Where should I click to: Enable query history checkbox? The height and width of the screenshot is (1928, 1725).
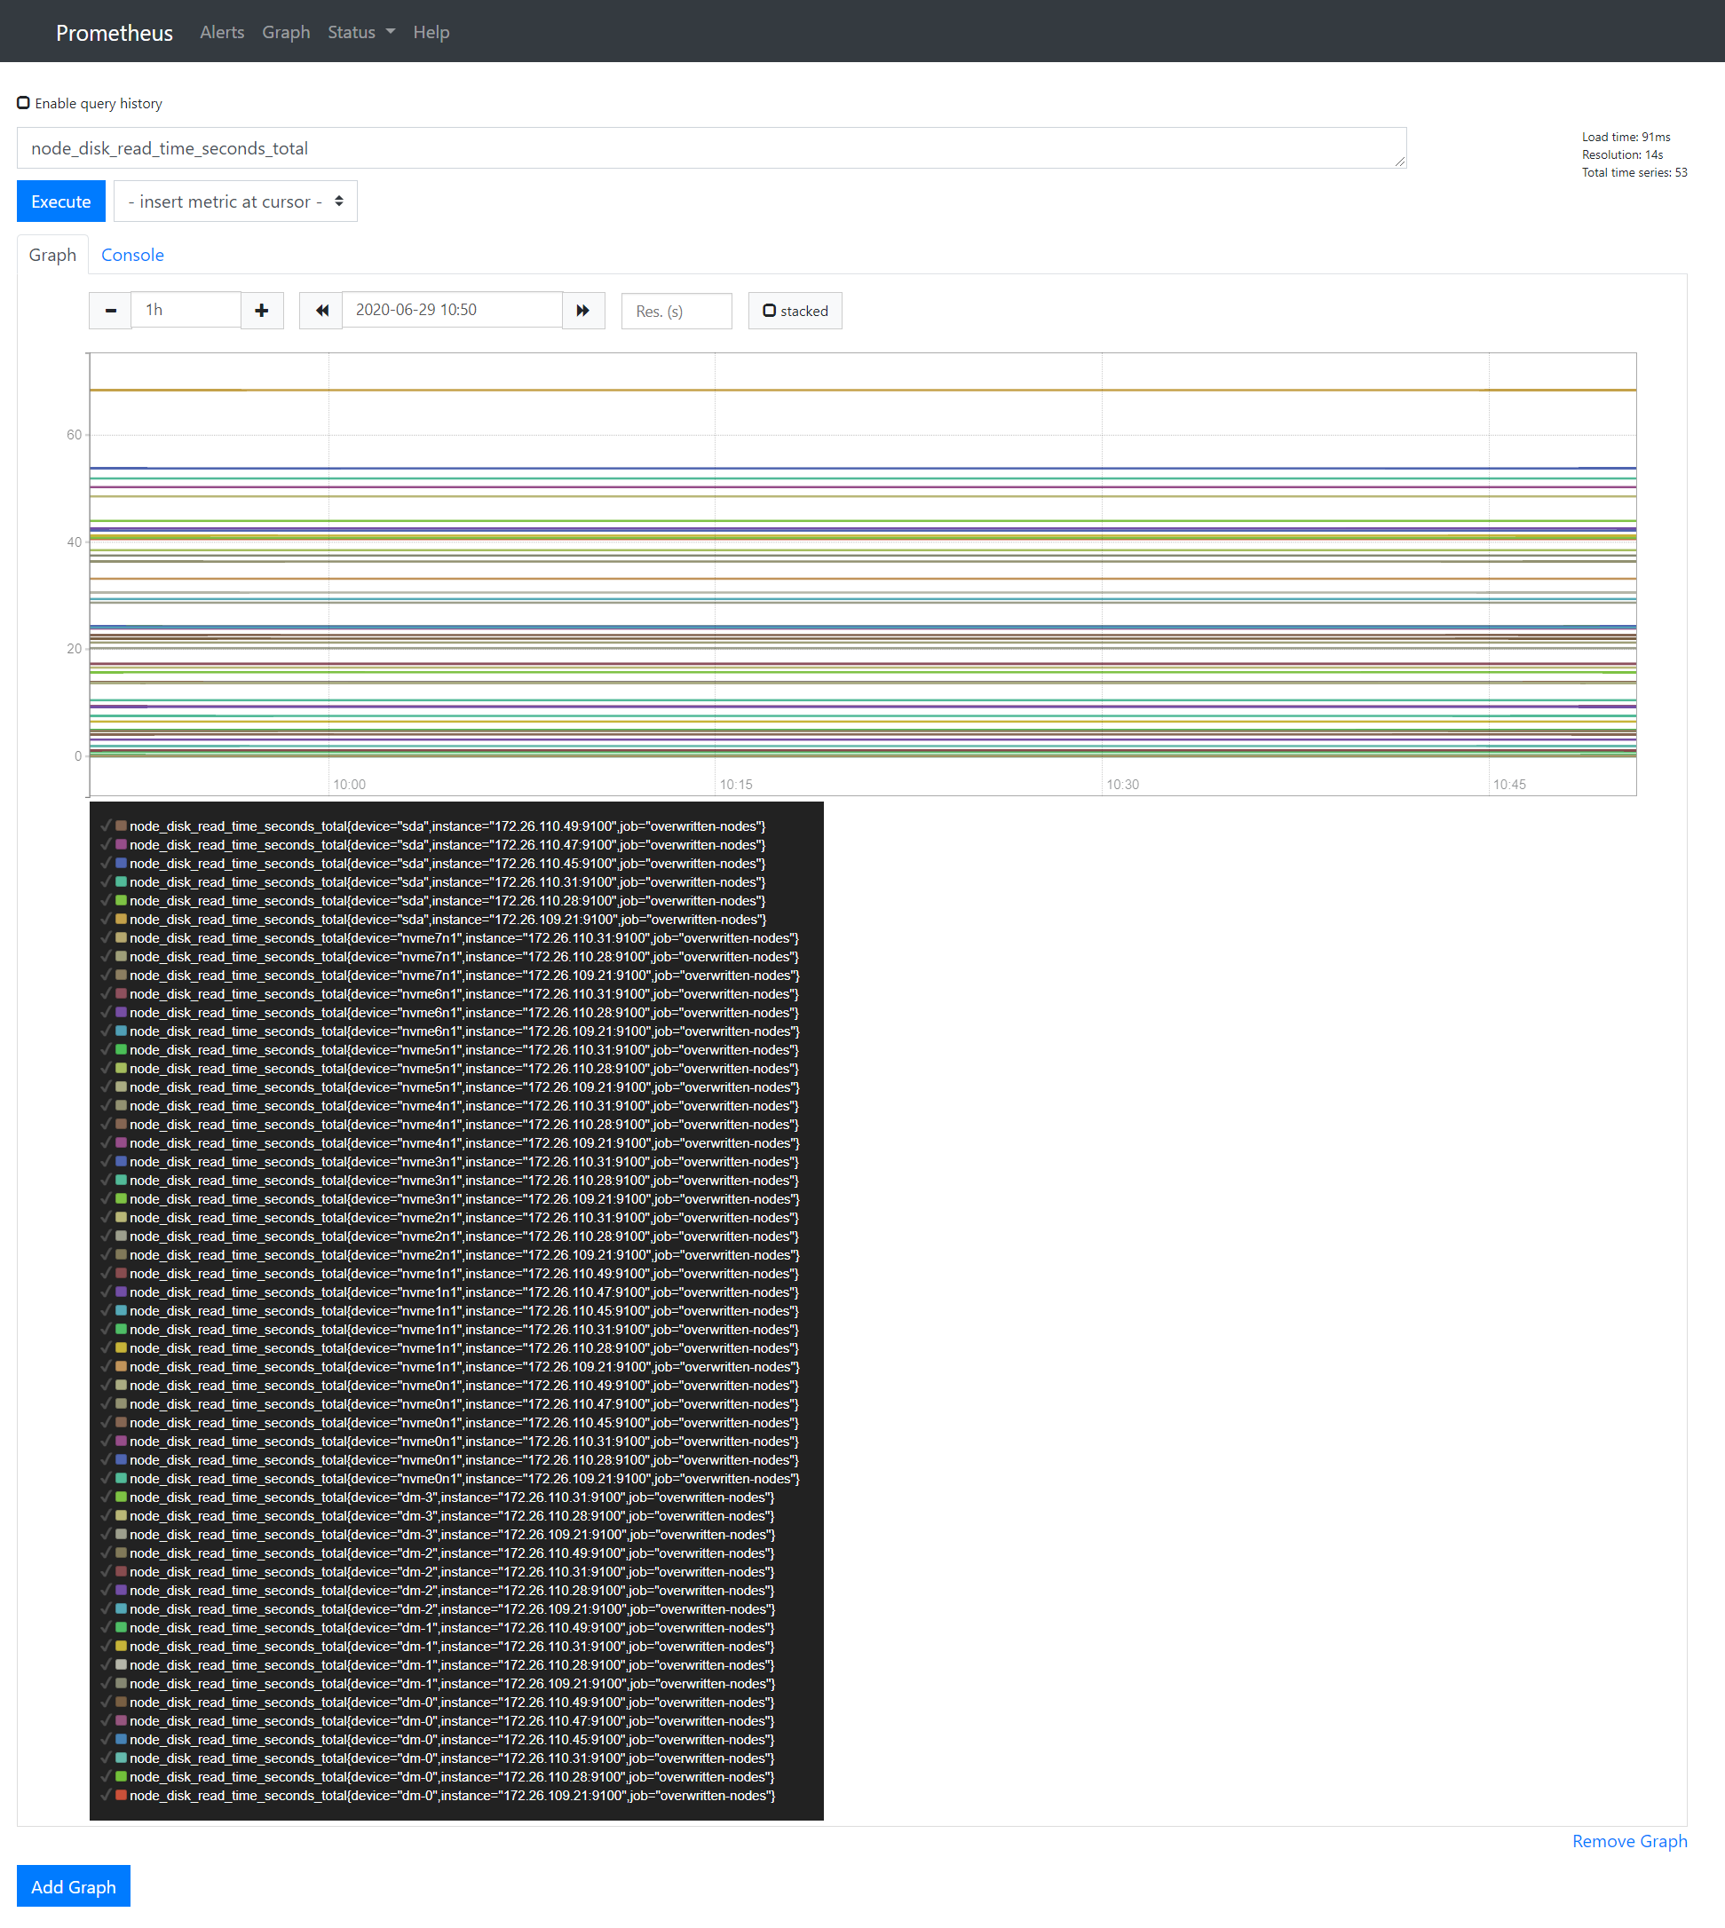24,103
